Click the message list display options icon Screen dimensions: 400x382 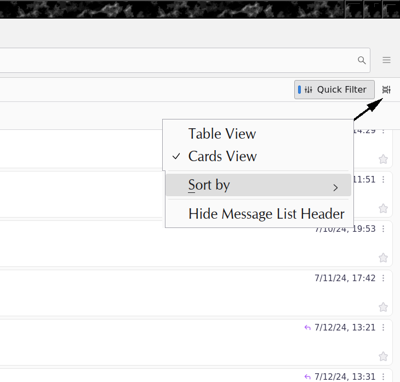click(x=386, y=90)
